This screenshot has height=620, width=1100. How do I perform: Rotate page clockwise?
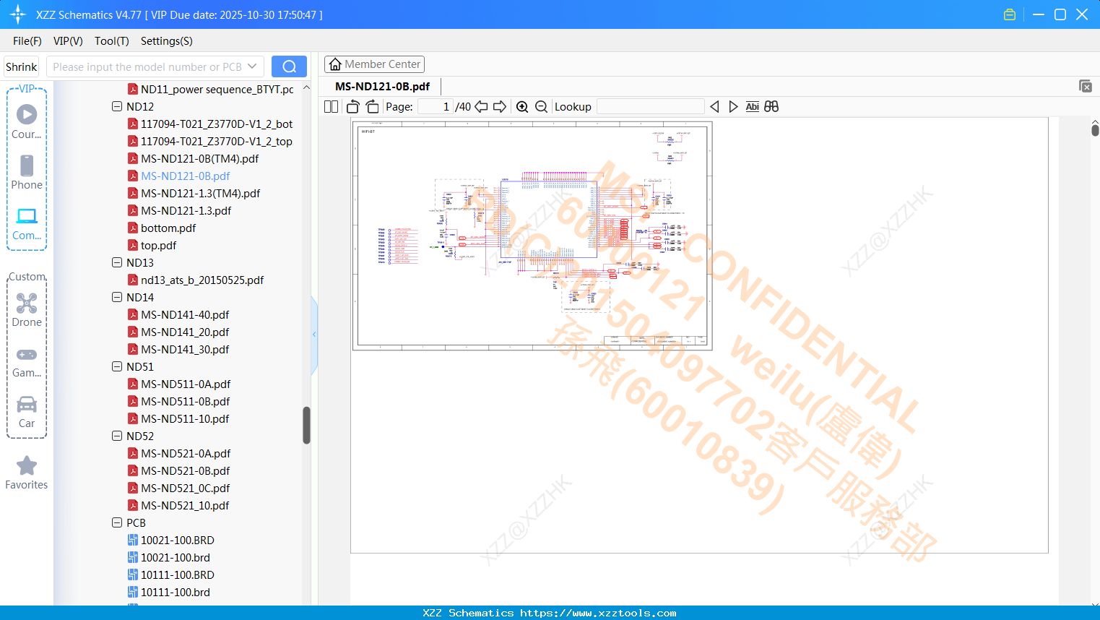(372, 106)
